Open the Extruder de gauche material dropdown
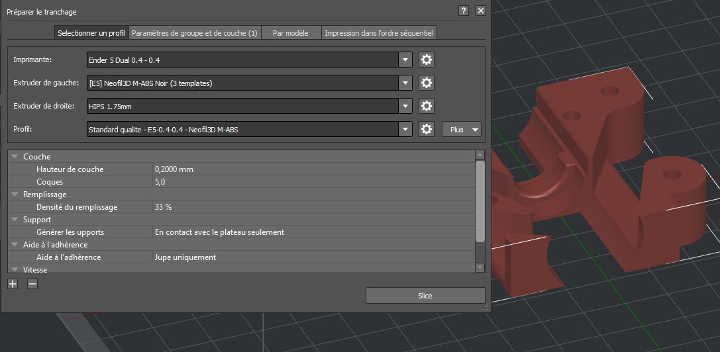Viewport: 720px width, 352px height. (x=405, y=83)
